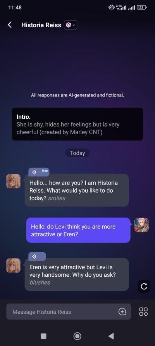Regenerate the last response
This screenshot has width=155, height=346.
point(144,286)
